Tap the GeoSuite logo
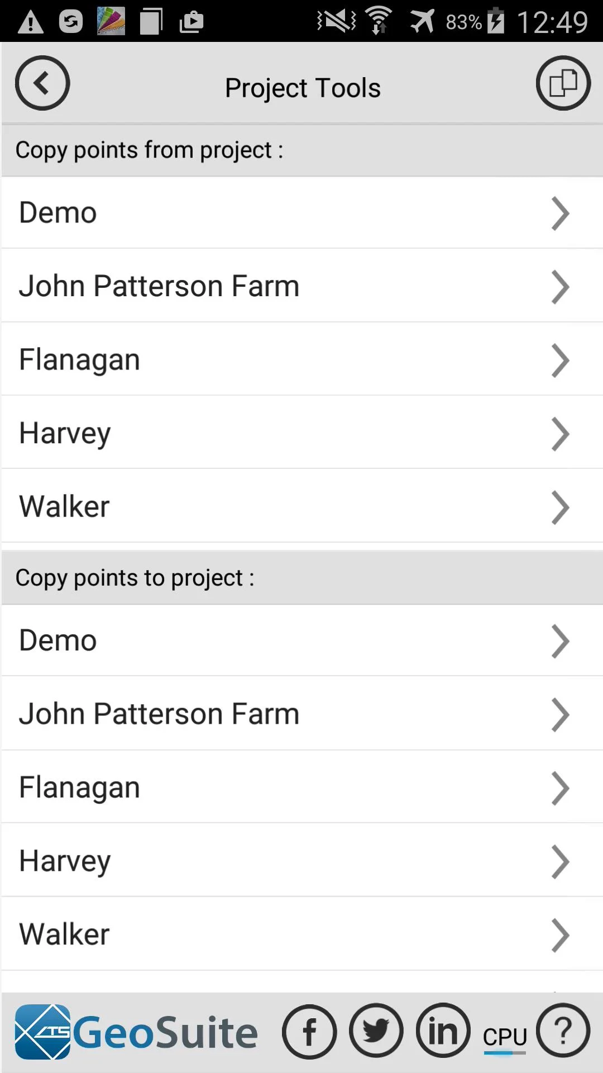 136,1032
